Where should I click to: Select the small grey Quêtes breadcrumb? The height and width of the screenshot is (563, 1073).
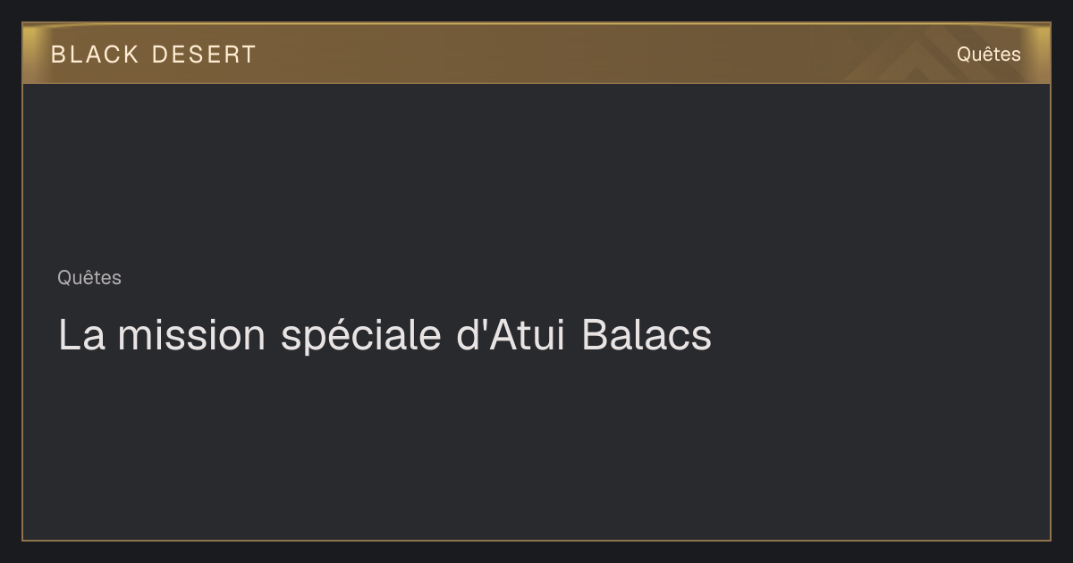tap(89, 278)
